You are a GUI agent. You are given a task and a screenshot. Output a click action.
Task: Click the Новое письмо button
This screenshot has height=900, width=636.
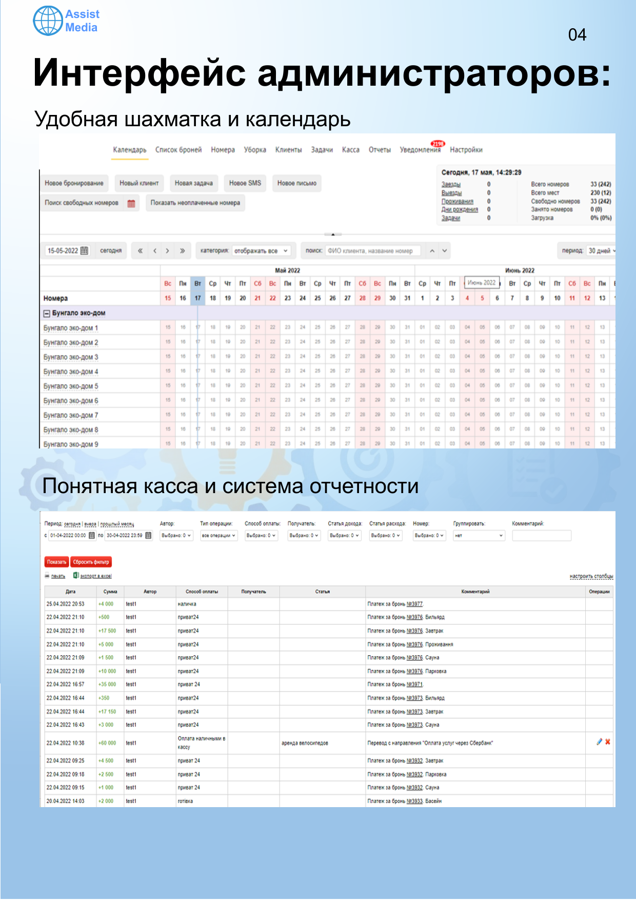pyautogui.click(x=297, y=183)
